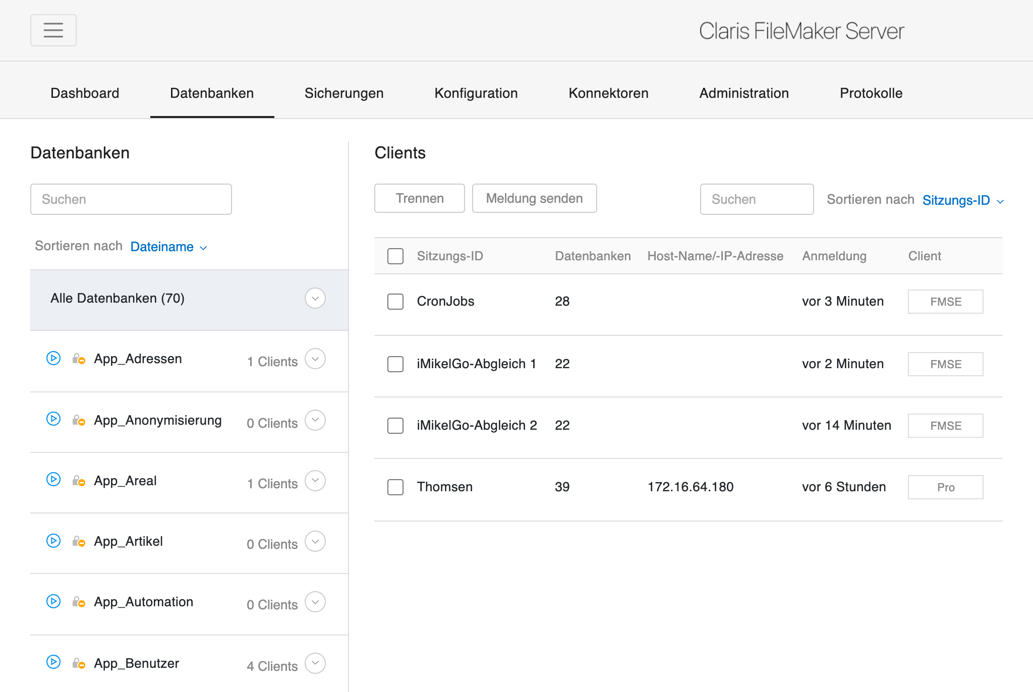Click the lock icon next to App_Benutzer

coord(79,663)
